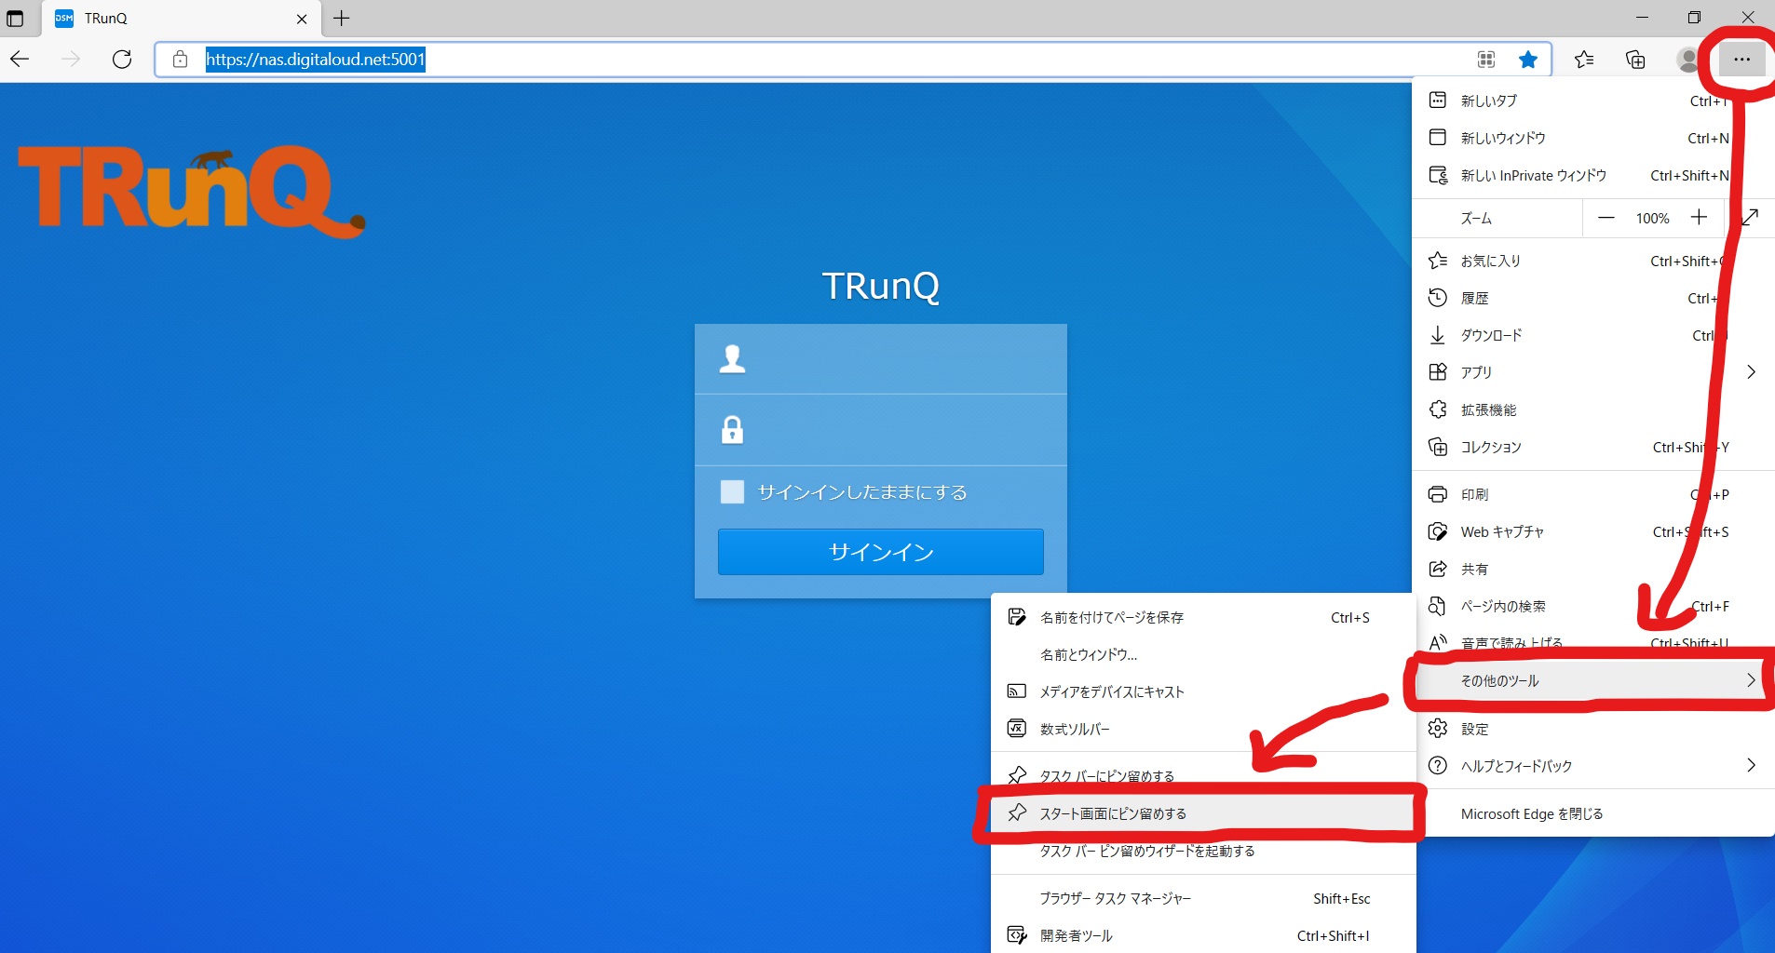Open お気に入り from the menu
The height and width of the screenshot is (953, 1775).
(1593, 261)
